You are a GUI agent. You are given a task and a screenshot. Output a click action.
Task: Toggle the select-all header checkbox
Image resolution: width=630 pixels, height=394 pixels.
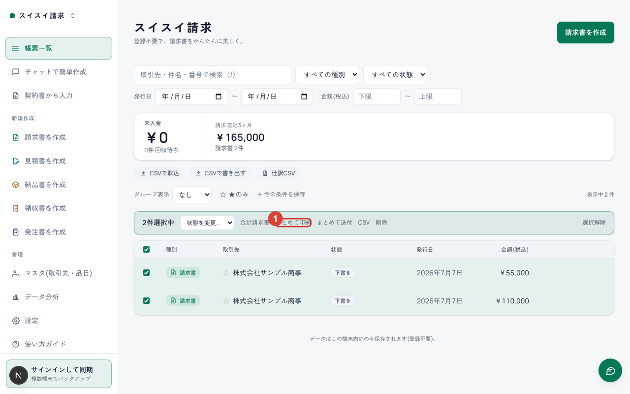pos(146,250)
